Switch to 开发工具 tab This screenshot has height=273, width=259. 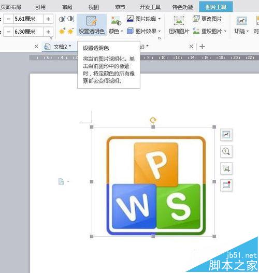pyautogui.click(x=150, y=7)
